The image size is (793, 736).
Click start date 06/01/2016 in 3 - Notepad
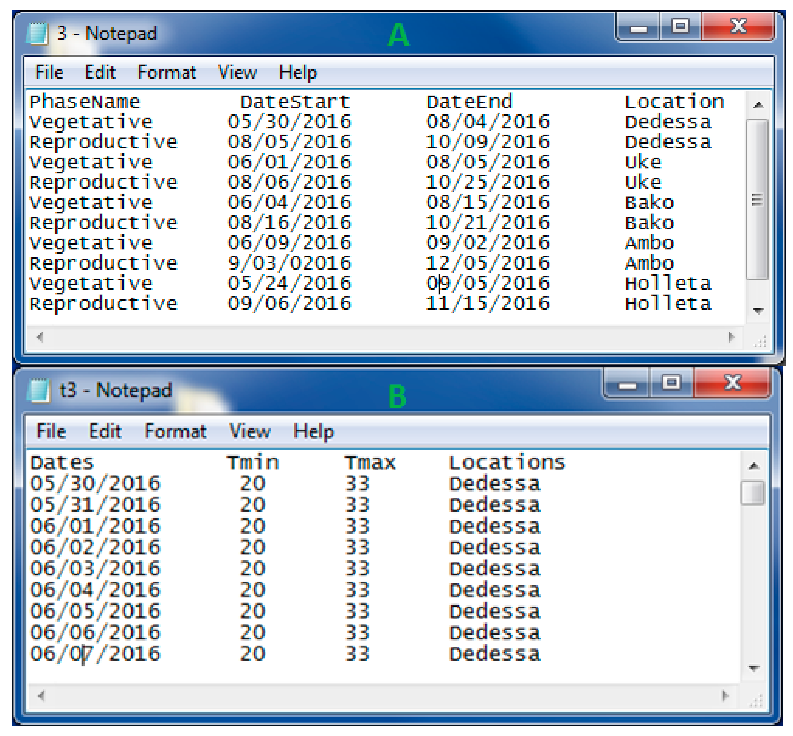(x=289, y=163)
